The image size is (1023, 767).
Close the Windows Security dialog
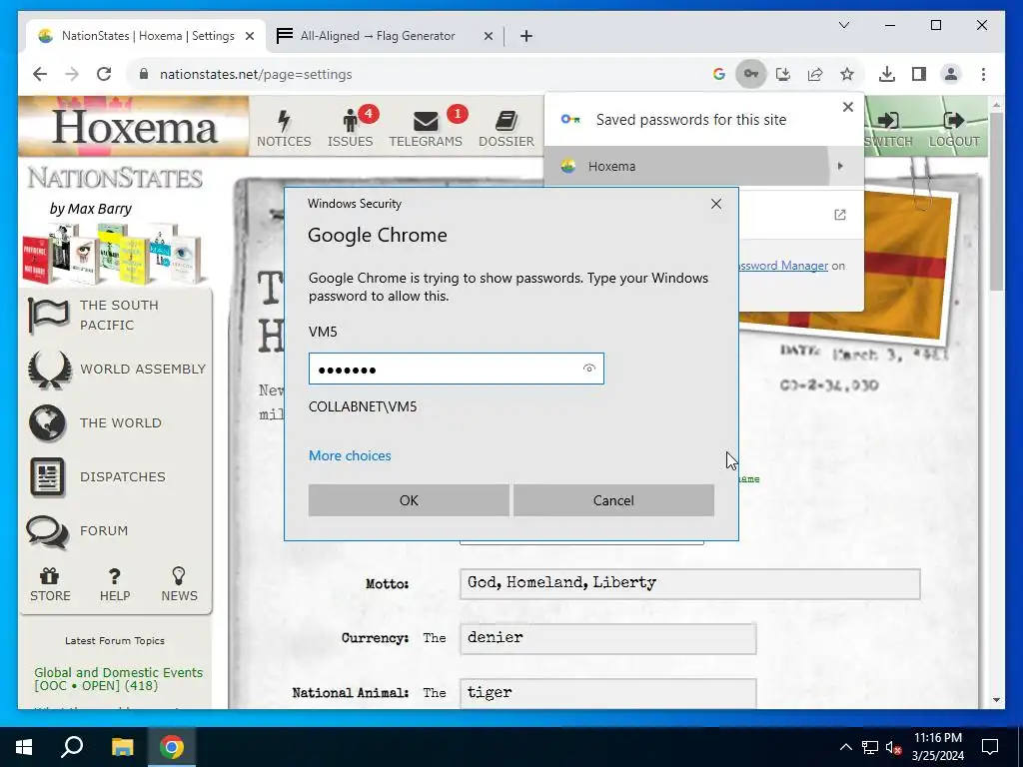click(715, 204)
